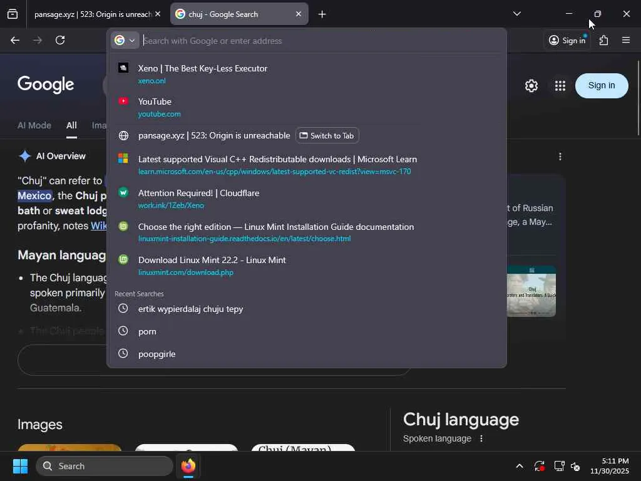Click the AI Overview sparkle icon
This screenshot has width=641, height=481.
point(25,156)
